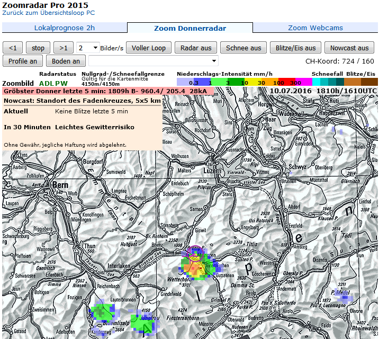Enable profiles with Profile an button
Viewport: 379px width, 339px height.
point(23,61)
